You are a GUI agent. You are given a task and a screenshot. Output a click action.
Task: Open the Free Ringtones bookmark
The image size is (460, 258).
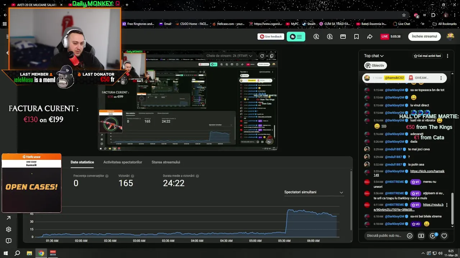point(138,24)
